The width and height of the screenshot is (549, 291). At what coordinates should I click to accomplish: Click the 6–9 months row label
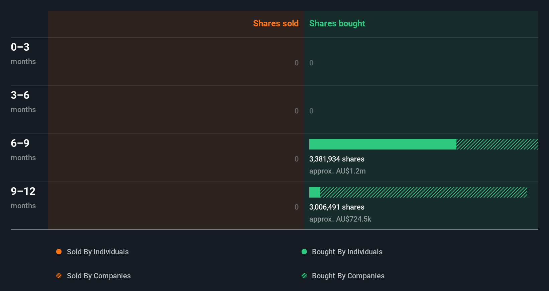pyautogui.click(x=23, y=150)
